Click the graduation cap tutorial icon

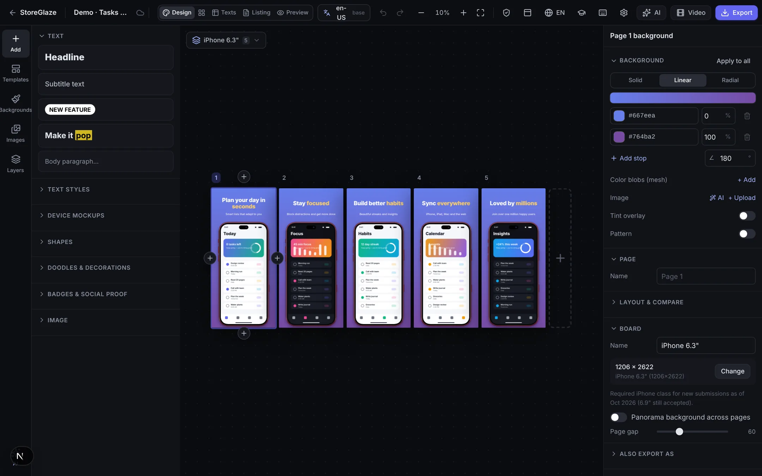(581, 13)
